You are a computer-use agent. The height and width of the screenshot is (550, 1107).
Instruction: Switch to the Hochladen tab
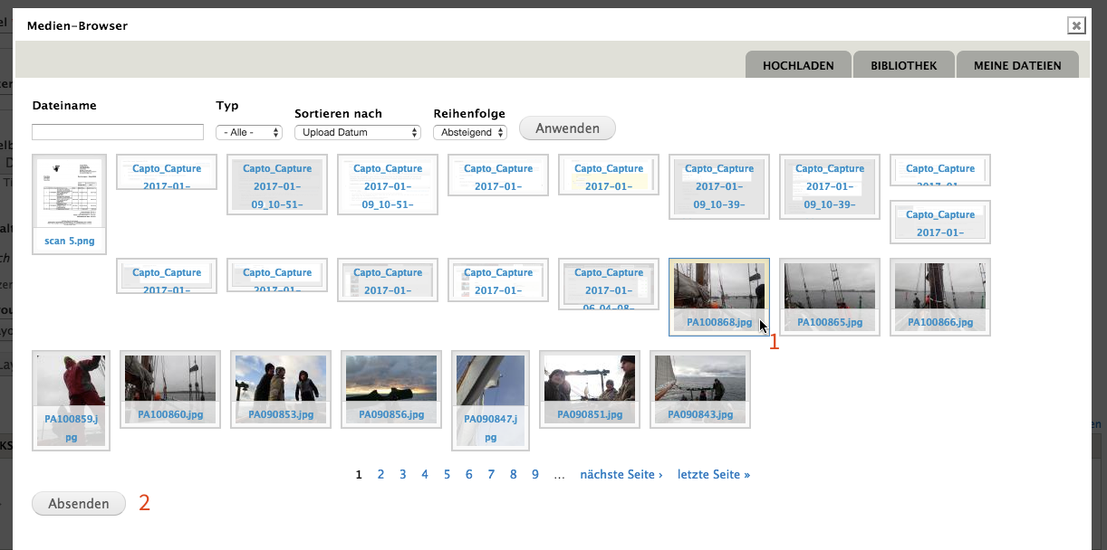[x=796, y=66]
